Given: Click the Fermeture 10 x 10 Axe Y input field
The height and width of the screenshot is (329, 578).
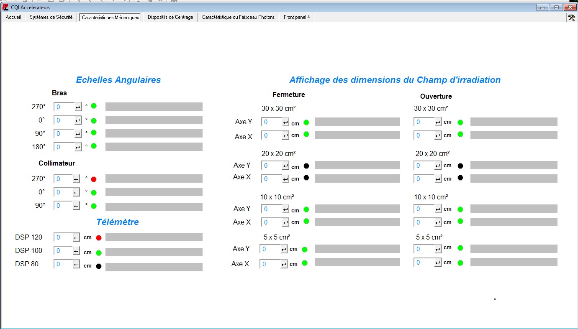Looking at the screenshot, I should [x=272, y=209].
